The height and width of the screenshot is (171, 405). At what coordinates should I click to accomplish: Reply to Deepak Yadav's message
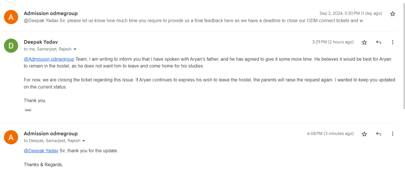pyautogui.click(x=378, y=42)
